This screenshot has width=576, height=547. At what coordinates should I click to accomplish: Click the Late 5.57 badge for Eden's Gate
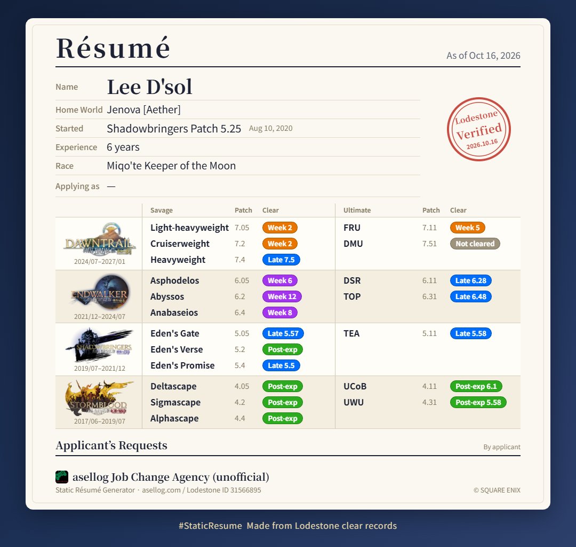(x=283, y=334)
